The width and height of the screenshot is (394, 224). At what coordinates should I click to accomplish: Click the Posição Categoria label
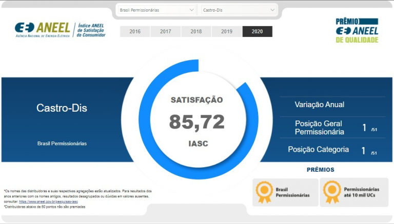(x=319, y=149)
